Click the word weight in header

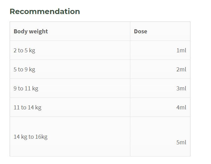coord(38,31)
